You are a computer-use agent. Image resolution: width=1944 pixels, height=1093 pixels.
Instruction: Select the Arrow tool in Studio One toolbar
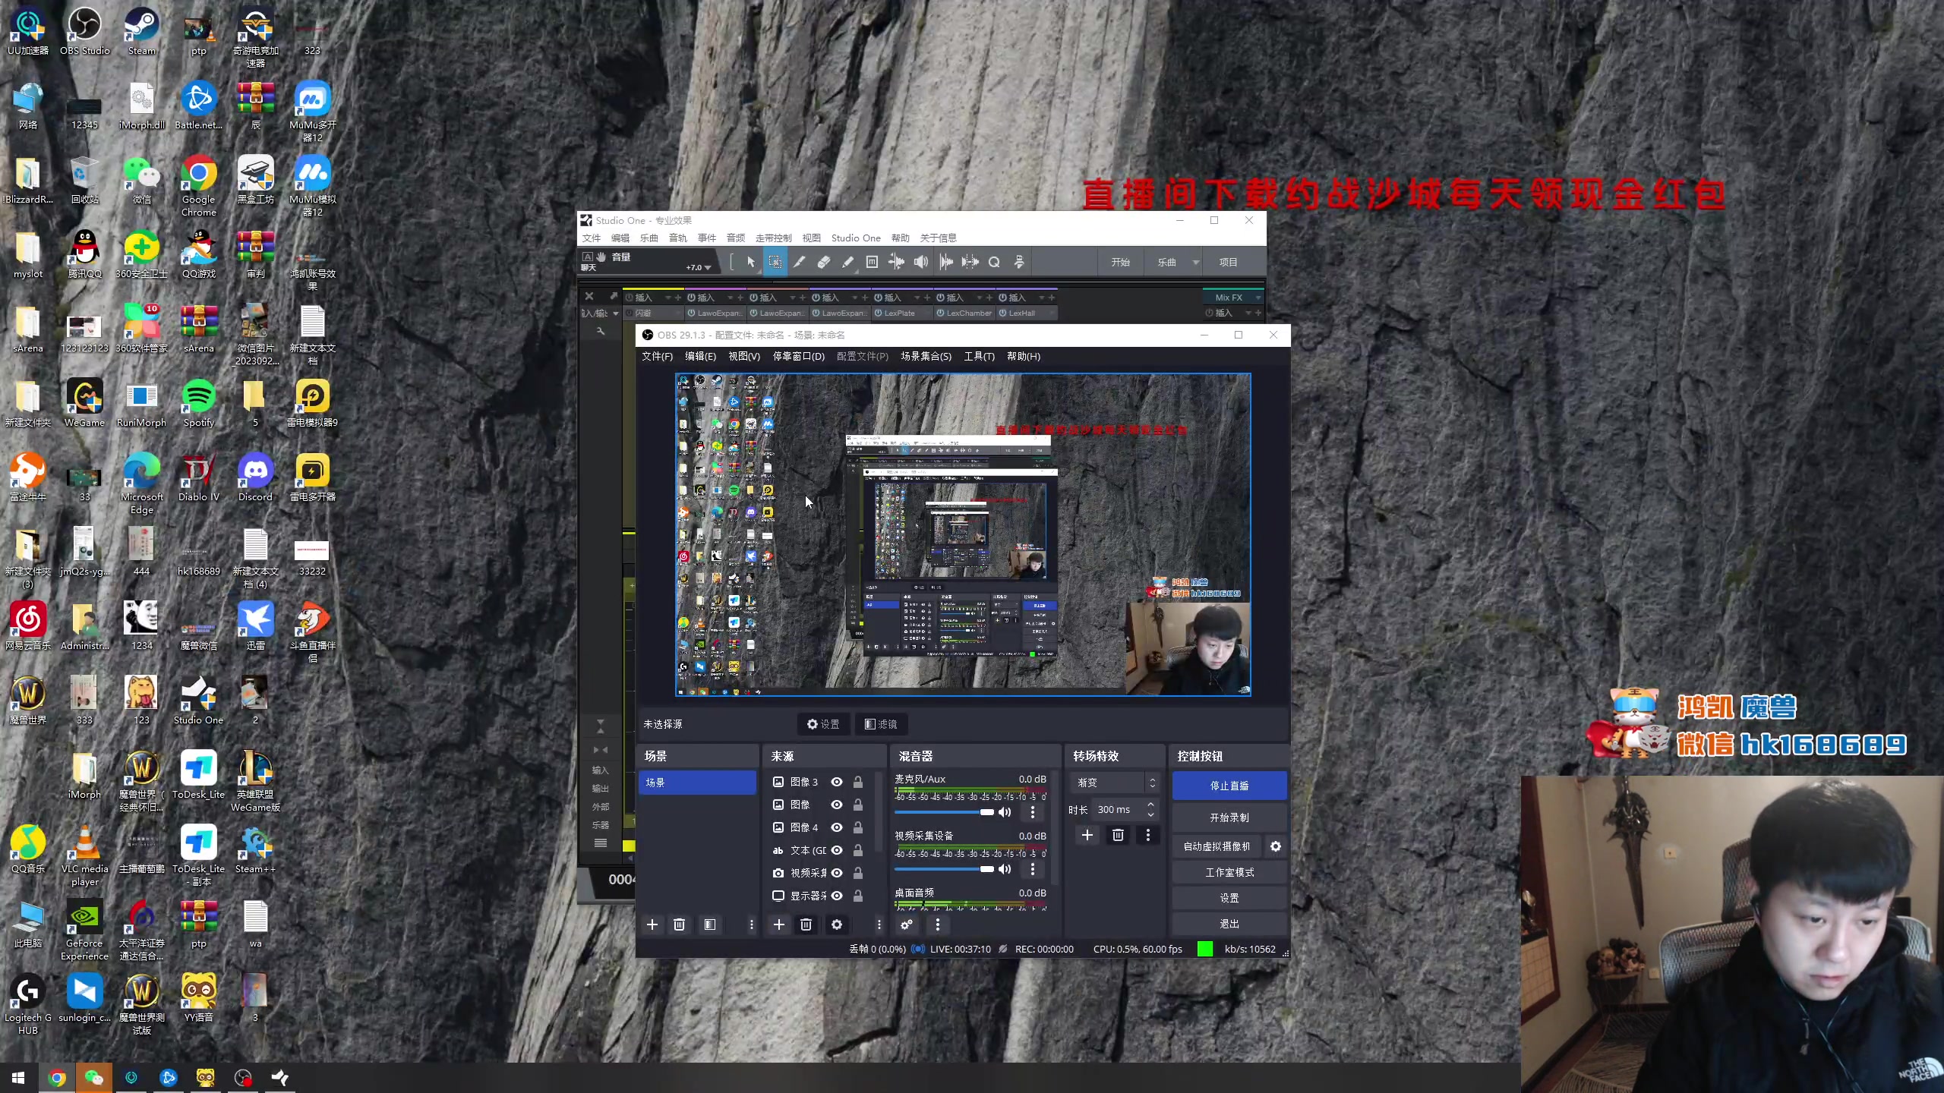[x=751, y=262]
